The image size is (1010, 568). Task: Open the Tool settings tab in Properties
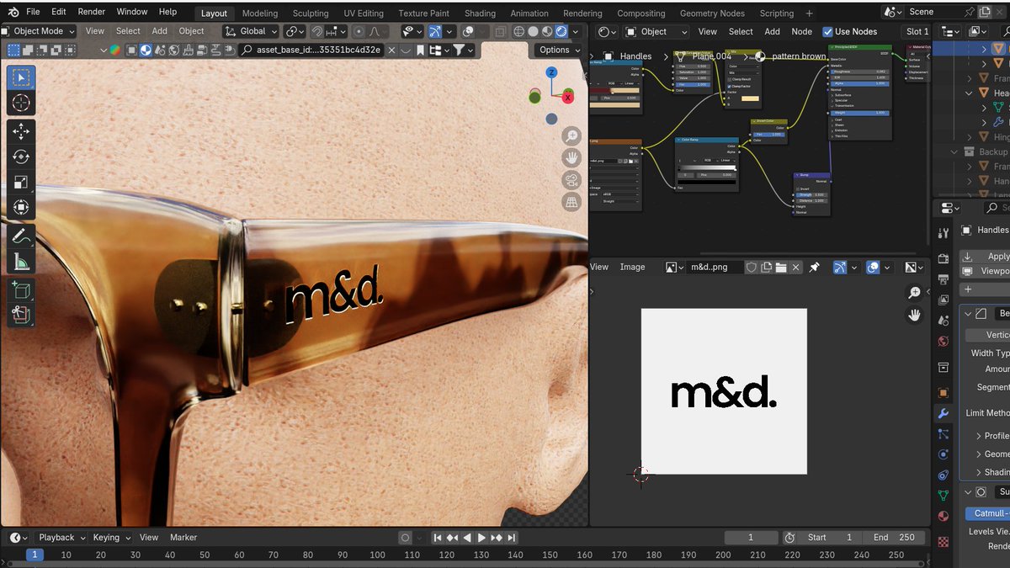pos(944,232)
